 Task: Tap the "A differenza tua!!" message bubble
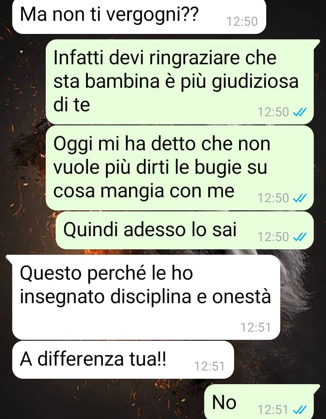pyautogui.click(x=123, y=360)
